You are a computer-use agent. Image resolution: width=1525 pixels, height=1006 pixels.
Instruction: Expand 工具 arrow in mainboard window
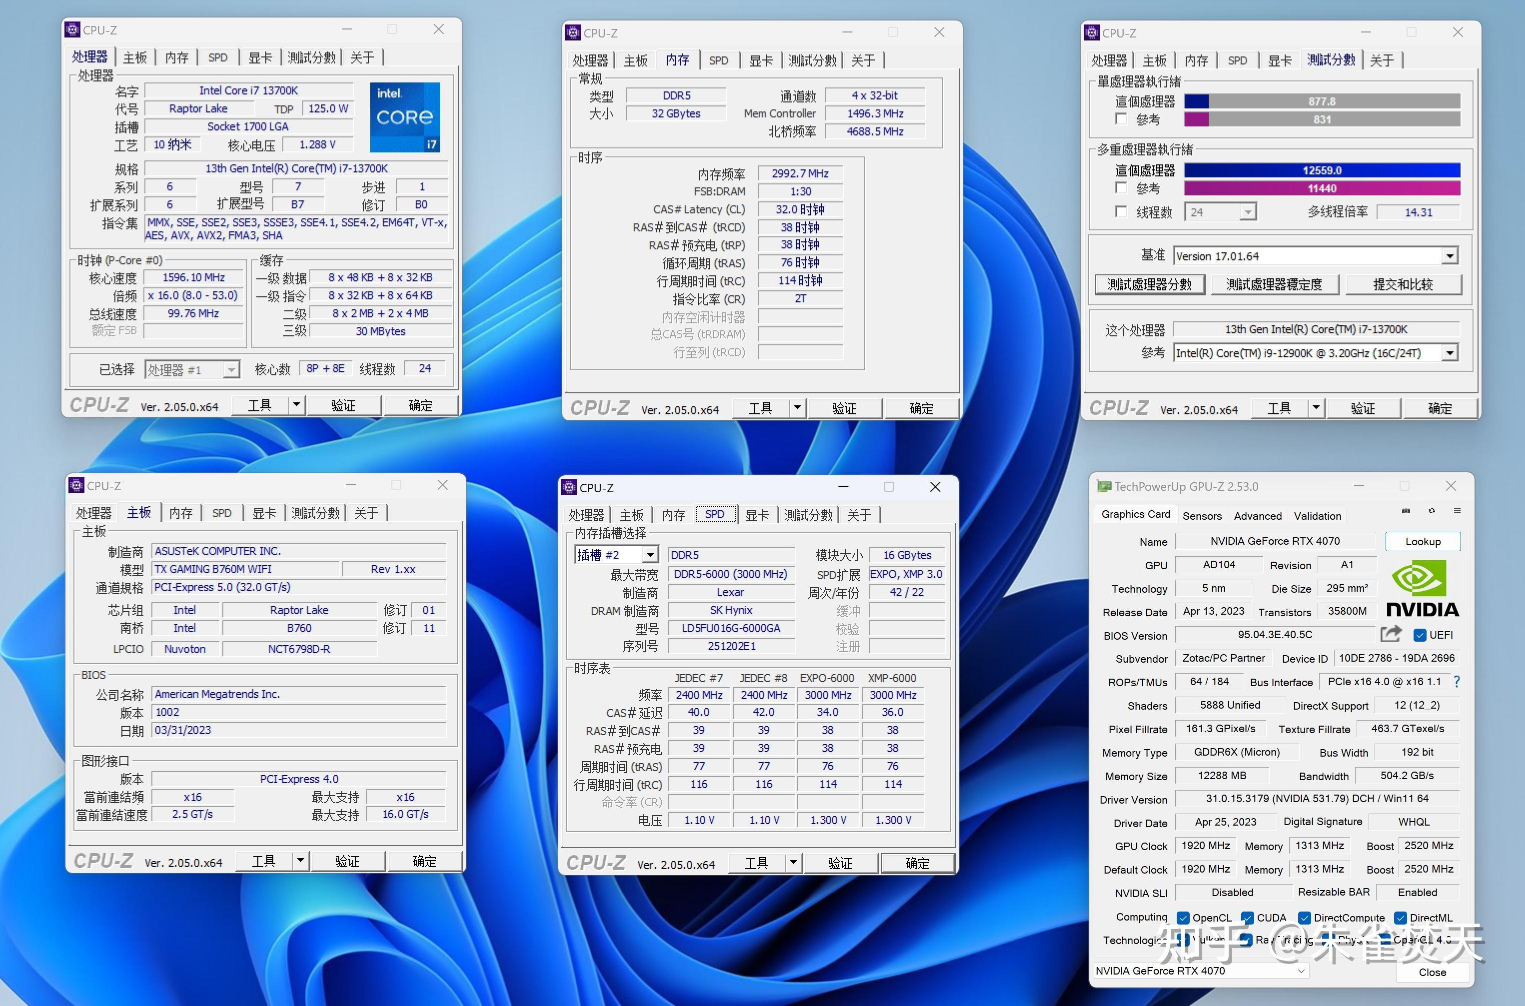point(300,861)
